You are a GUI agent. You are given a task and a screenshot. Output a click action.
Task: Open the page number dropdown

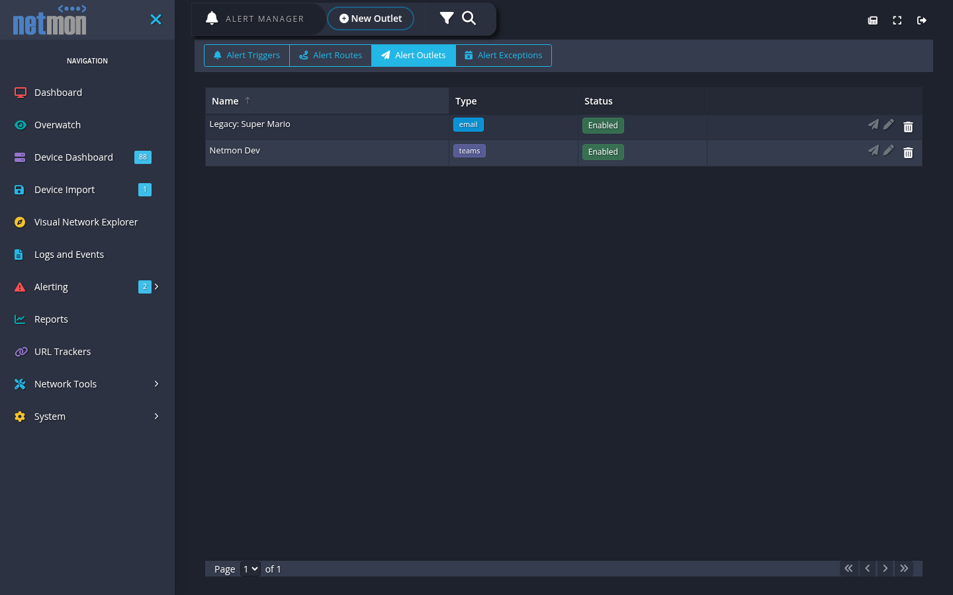pos(250,569)
